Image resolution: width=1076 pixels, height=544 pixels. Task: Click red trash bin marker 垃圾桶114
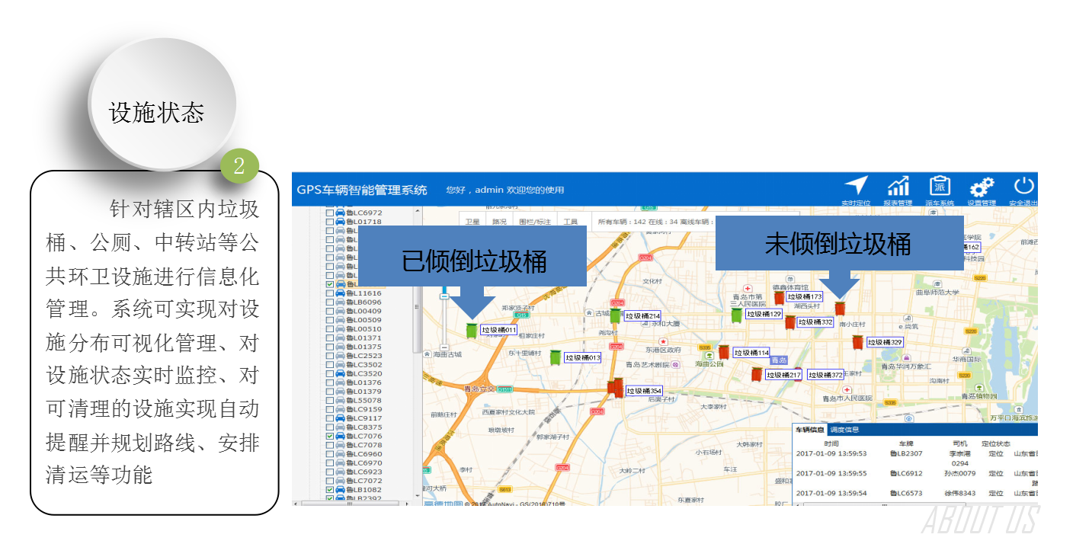click(724, 353)
